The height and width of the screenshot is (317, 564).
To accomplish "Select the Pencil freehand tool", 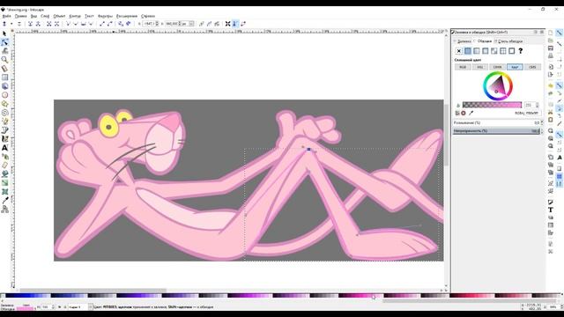I will click(4, 122).
